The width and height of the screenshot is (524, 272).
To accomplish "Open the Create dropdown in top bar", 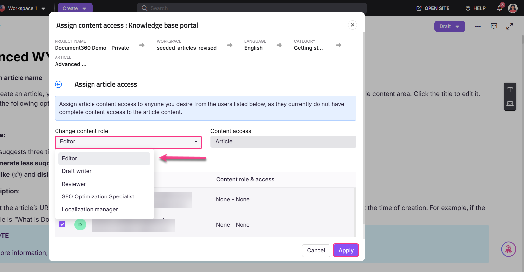I will tap(75, 8).
